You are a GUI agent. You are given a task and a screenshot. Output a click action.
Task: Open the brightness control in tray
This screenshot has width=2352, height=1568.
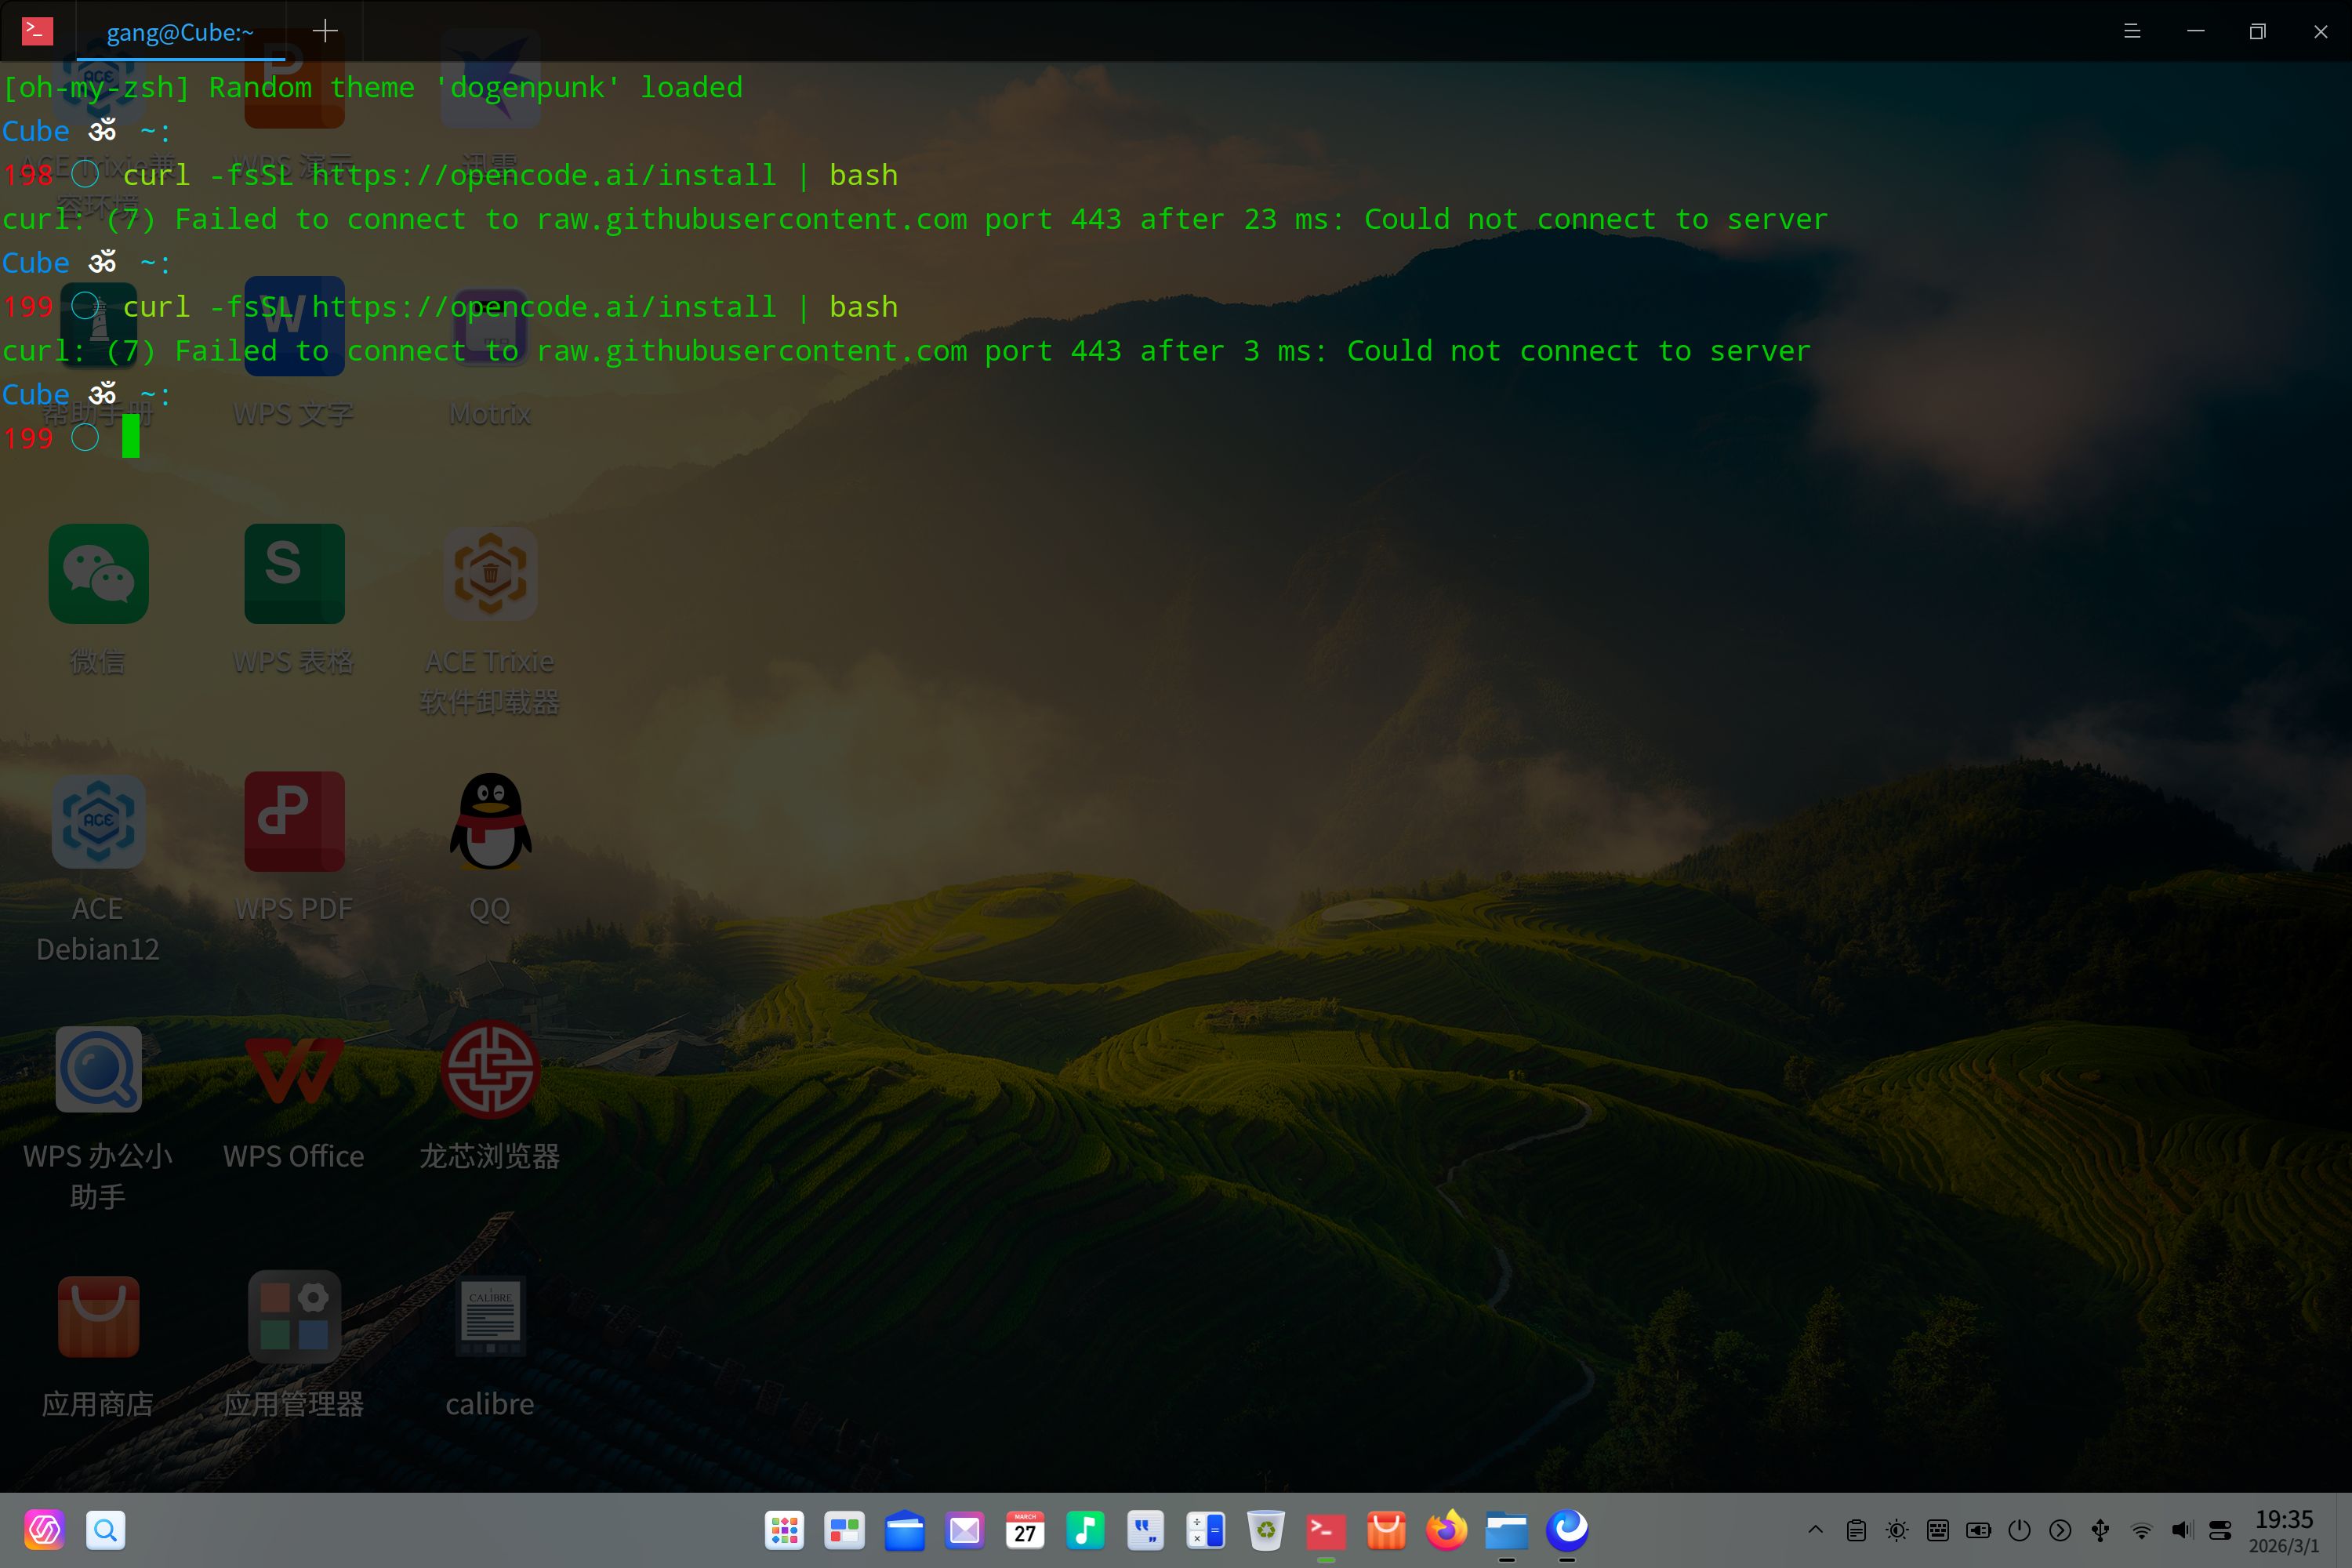coord(1896,1530)
